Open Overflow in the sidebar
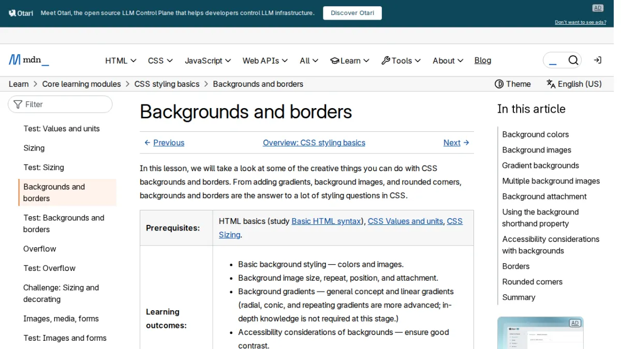 [x=40, y=249]
